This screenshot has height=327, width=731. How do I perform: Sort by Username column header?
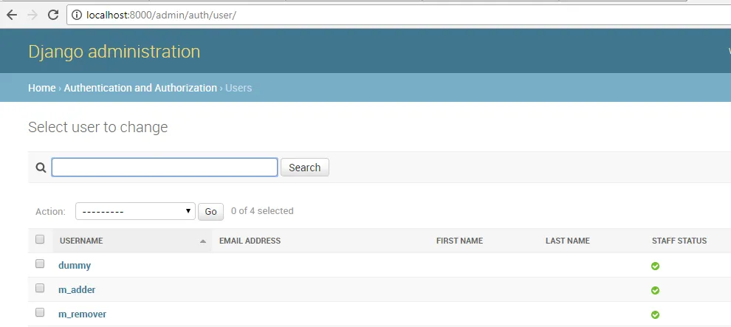point(81,241)
